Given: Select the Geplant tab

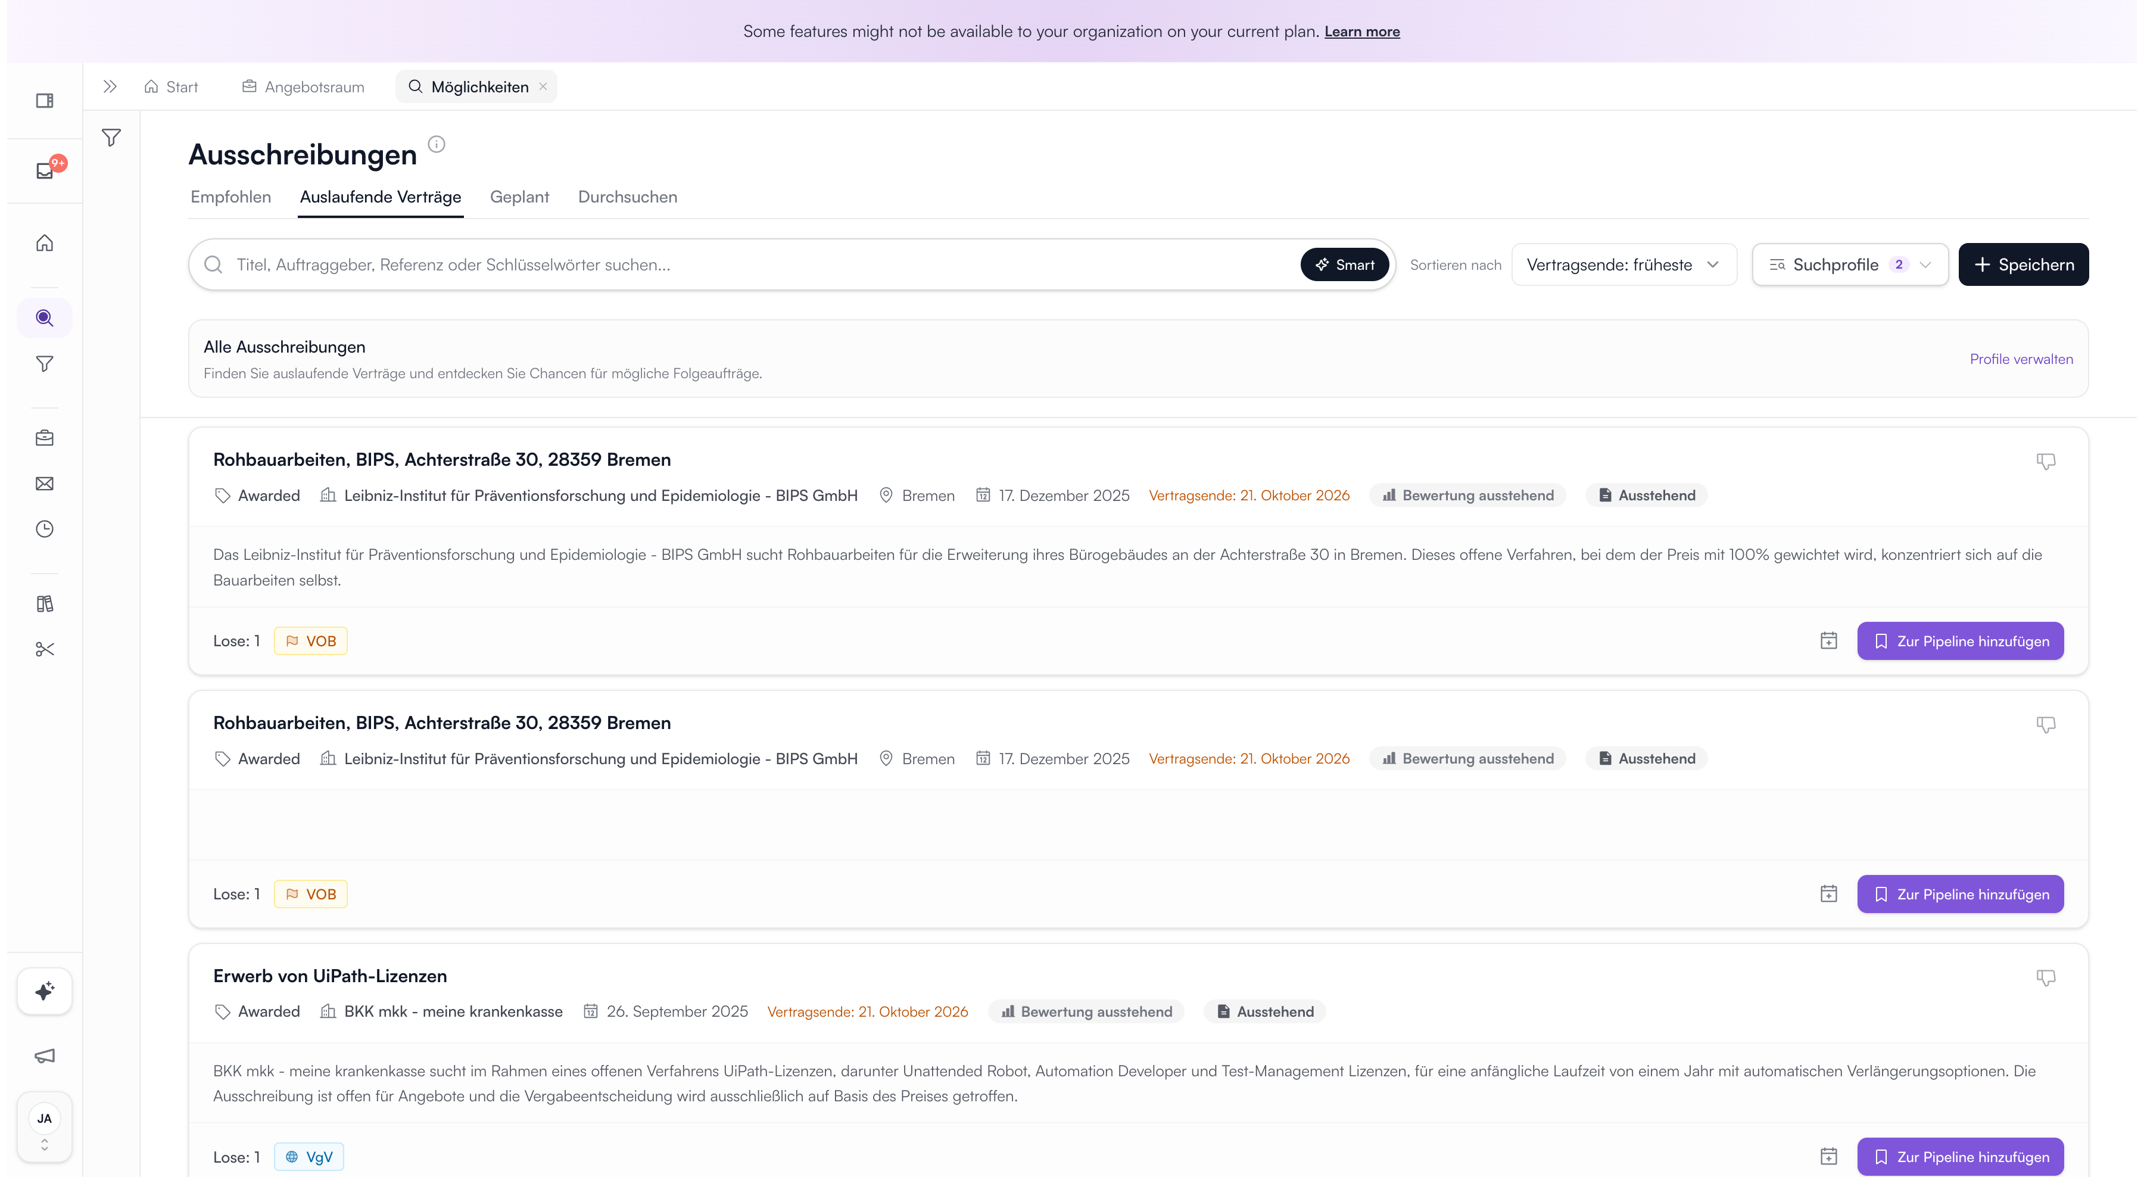Looking at the screenshot, I should (519, 197).
